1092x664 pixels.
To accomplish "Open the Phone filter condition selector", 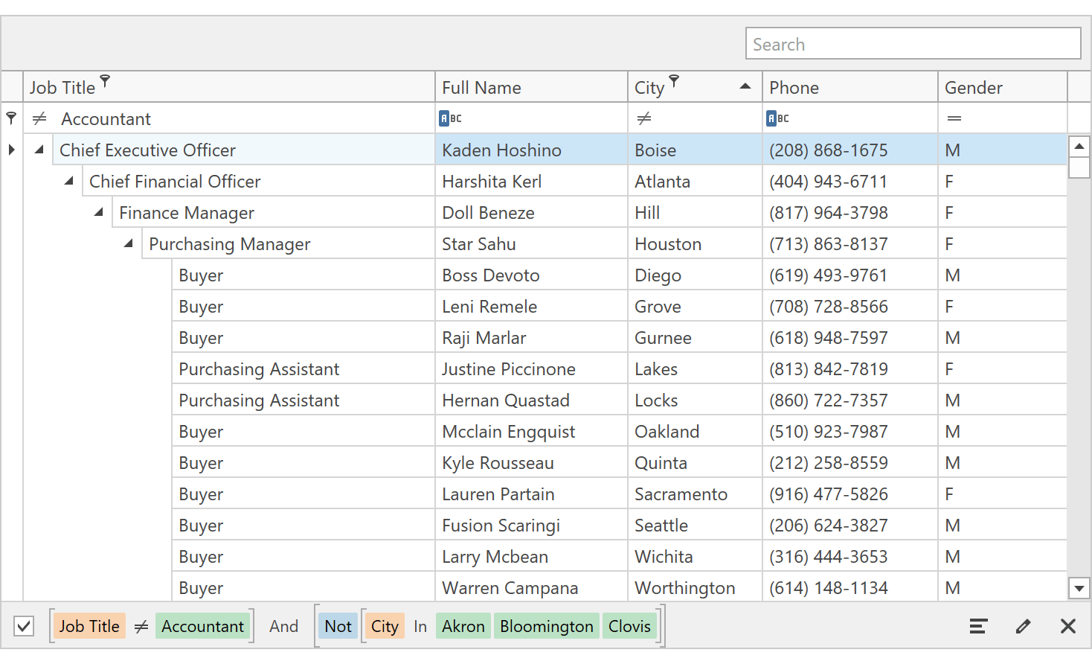I will tap(777, 118).
